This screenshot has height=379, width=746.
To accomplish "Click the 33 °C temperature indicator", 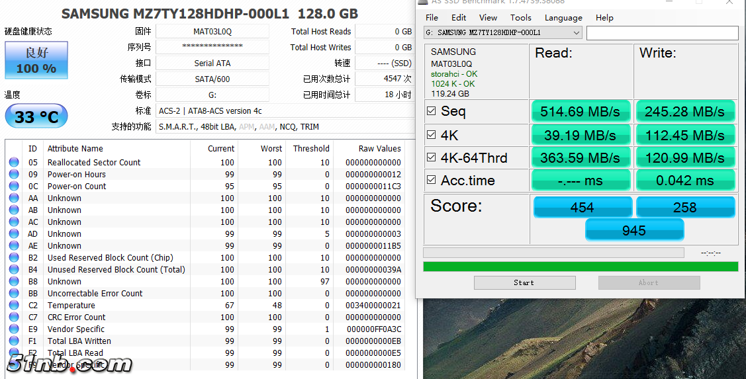I will pyautogui.click(x=36, y=116).
